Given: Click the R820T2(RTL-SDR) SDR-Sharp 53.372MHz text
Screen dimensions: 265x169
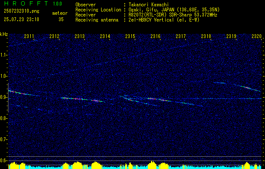Looking at the screenshot, I should tap(173, 15).
